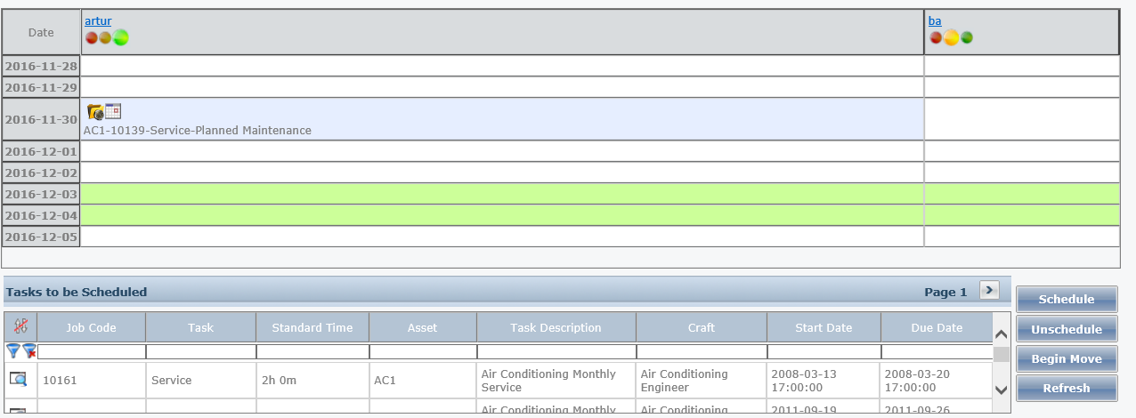The image size is (1136, 418).
Task: Sort tasks by Job Code column
Action: tap(91, 327)
